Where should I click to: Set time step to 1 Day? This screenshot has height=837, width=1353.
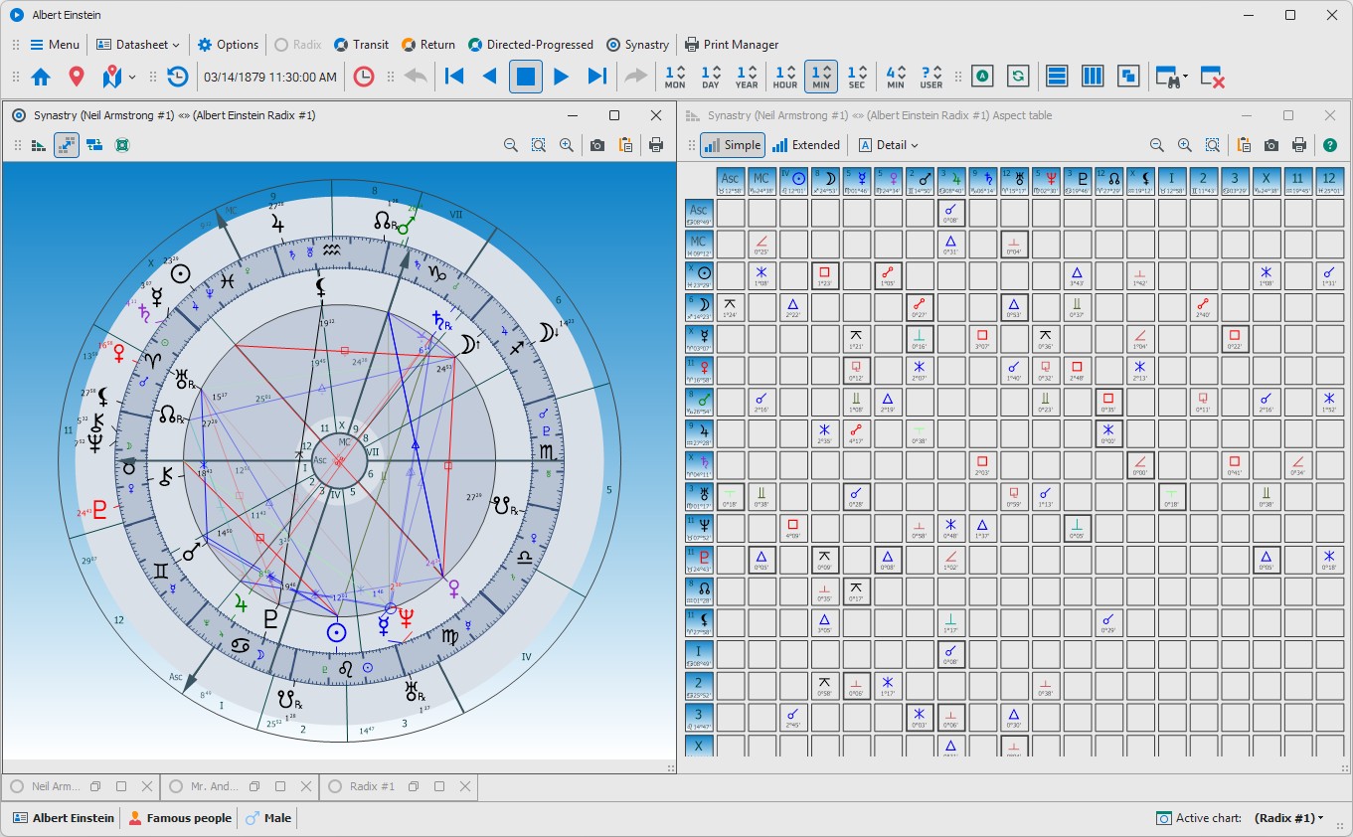(710, 77)
